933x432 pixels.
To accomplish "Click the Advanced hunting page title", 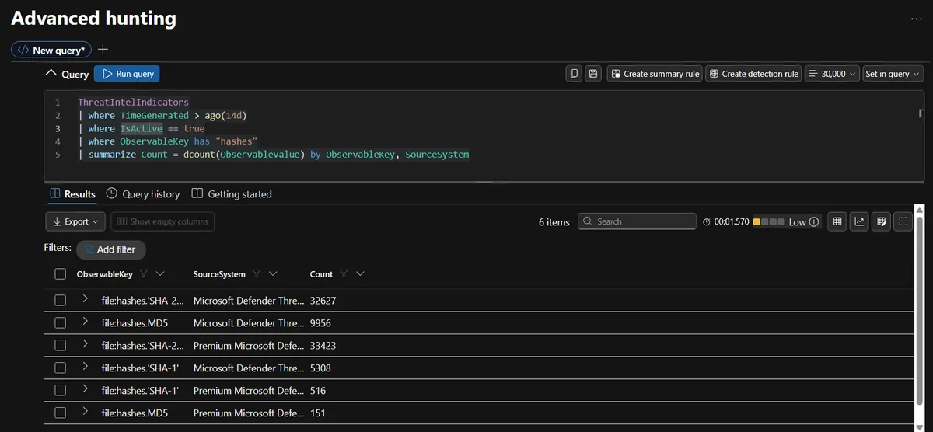I will [93, 18].
